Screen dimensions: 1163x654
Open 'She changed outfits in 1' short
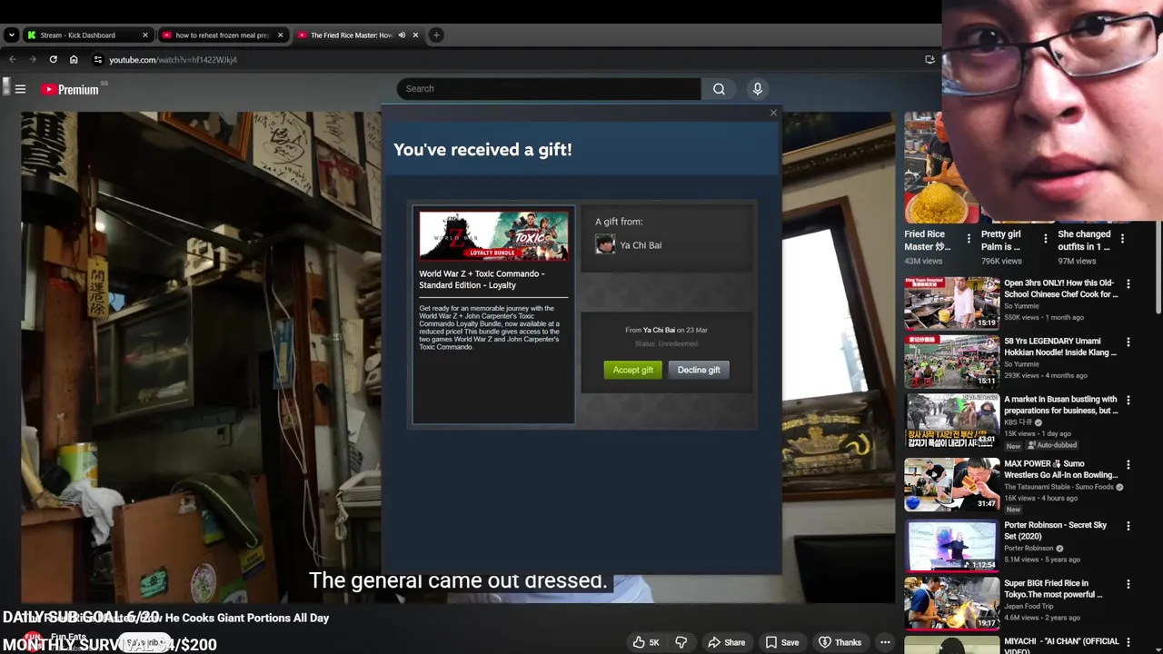(x=1084, y=240)
